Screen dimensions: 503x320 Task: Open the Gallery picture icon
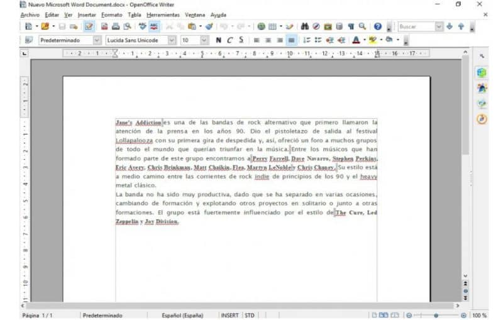coord(328,26)
